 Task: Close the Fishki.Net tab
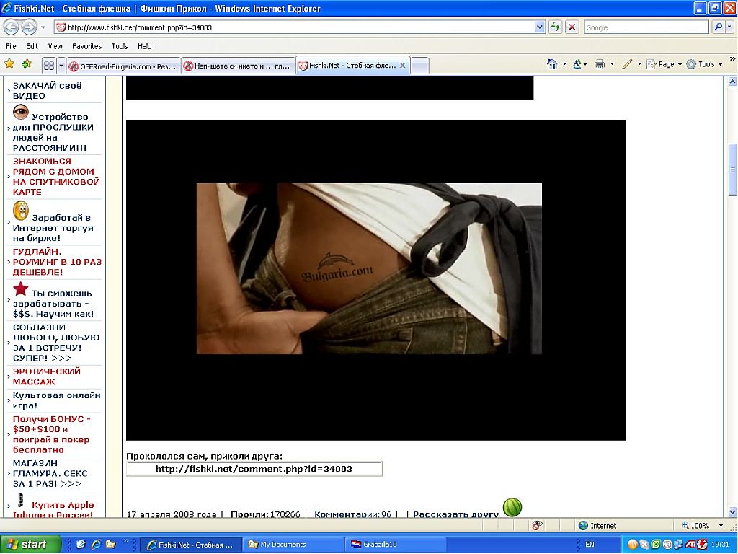coord(403,66)
